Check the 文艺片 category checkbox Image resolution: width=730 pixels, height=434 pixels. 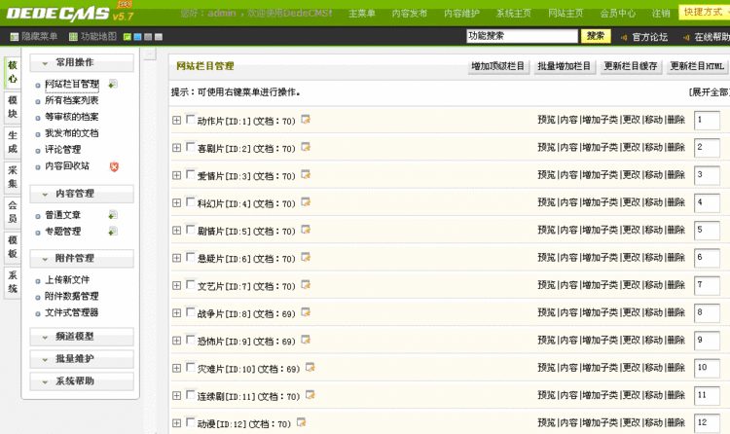tap(190, 284)
